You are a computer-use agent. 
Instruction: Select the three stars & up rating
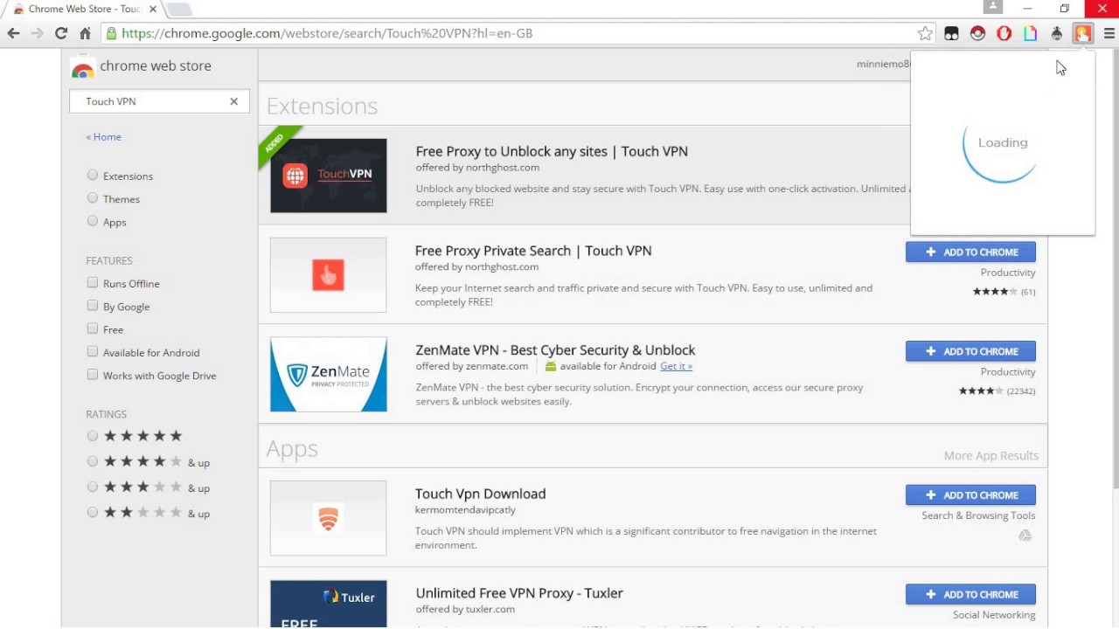[93, 487]
